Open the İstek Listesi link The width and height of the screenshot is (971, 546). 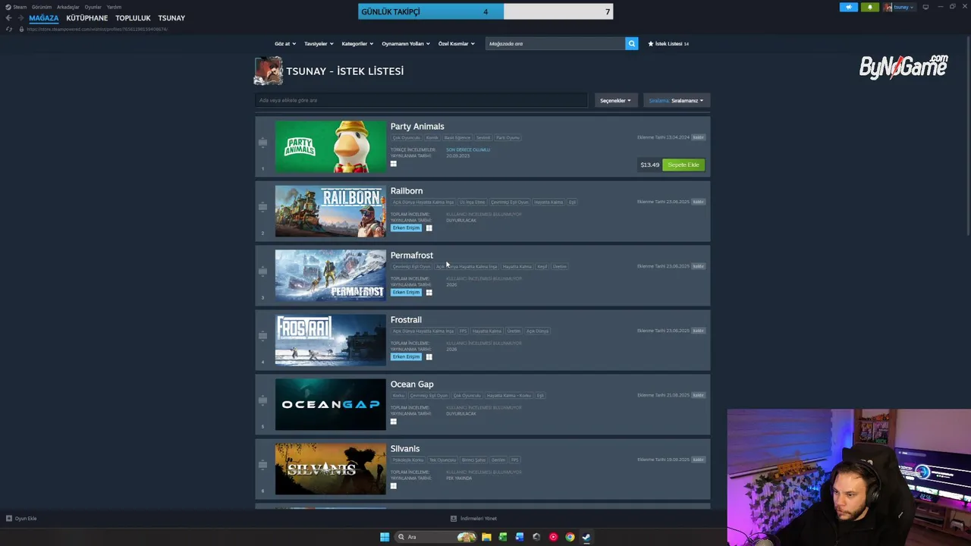pyautogui.click(x=668, y=44)
